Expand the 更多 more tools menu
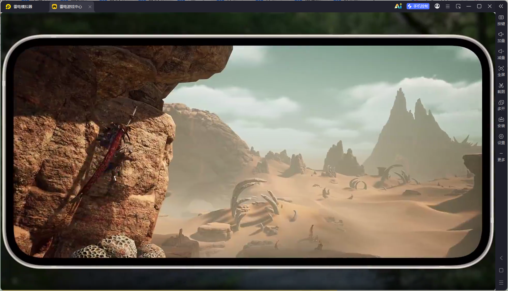 click(x=501, y=156)
